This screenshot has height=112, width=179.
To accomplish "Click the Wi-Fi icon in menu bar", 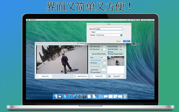I will [x=133, y=20].
